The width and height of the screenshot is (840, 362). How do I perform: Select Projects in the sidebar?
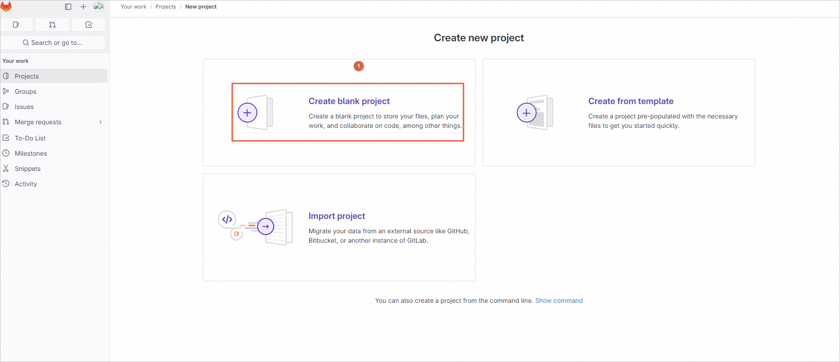[27, 76]
